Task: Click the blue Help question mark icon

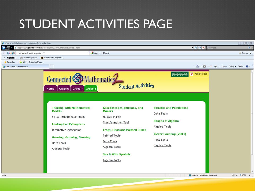Action: click(247, 66)
